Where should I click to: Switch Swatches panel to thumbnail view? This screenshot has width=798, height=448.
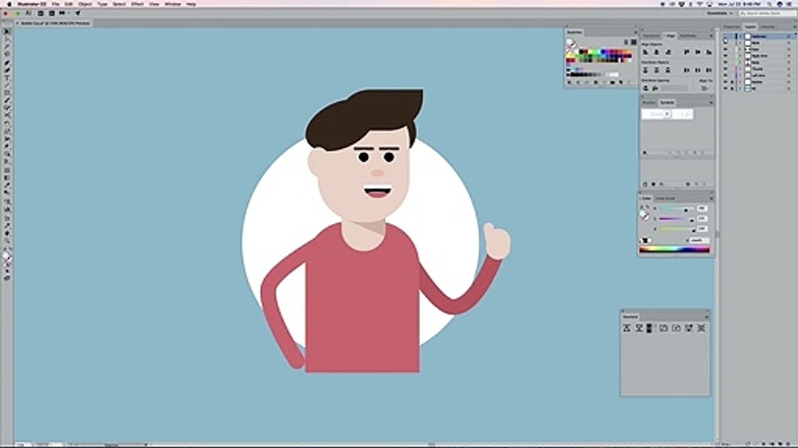(x=633, y=42)
